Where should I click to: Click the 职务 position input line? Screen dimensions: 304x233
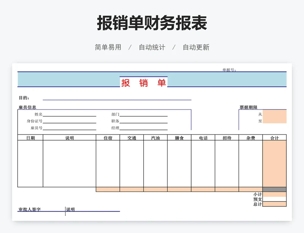pyautogui.click(x=144, y=121)
